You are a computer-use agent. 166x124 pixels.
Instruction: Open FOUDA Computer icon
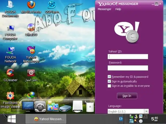pyautogui.click(x=10, y=32)
